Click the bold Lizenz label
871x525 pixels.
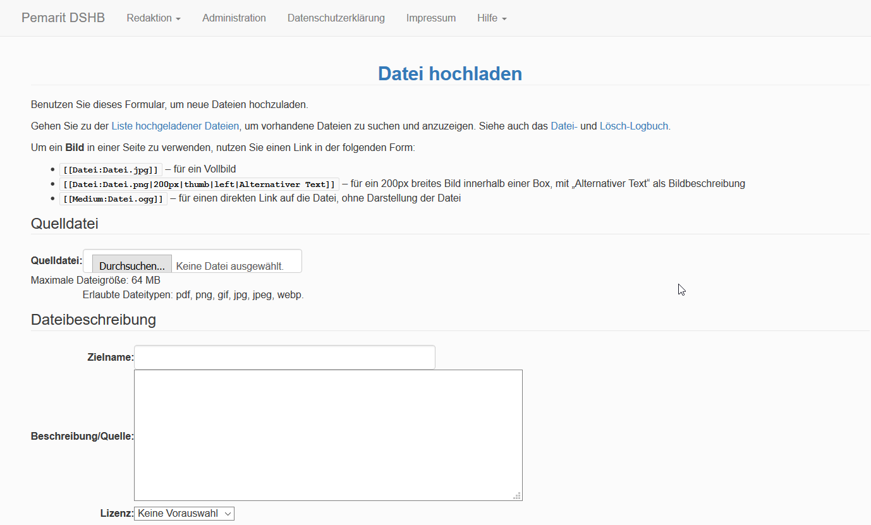(x=116, y=514)
